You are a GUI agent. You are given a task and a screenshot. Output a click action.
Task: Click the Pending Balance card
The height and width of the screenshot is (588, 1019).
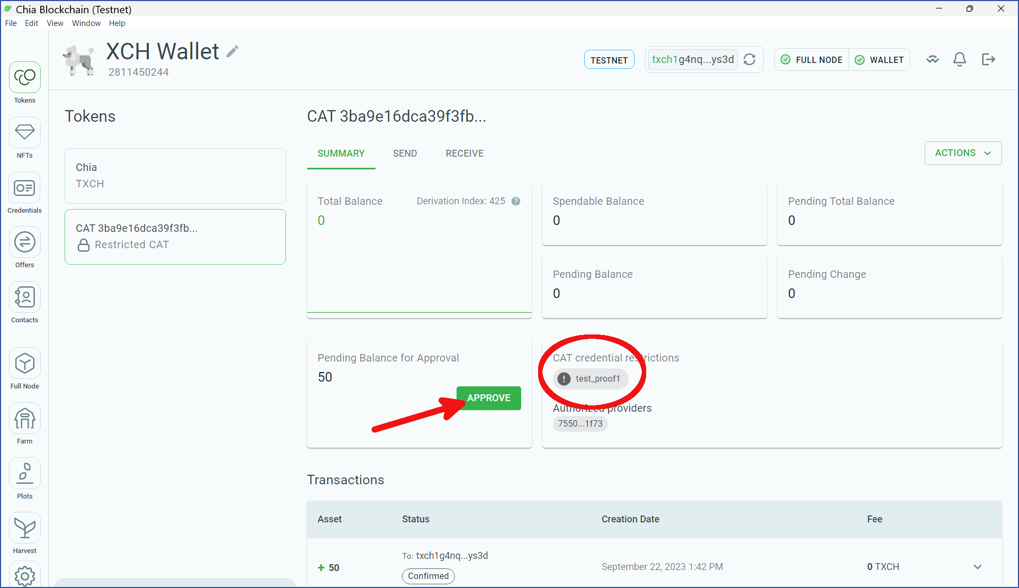pos(655,287)
